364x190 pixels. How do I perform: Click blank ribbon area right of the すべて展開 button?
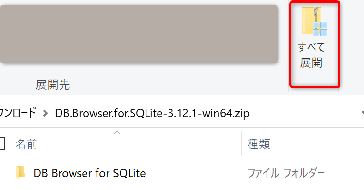(x=352, y=47)
